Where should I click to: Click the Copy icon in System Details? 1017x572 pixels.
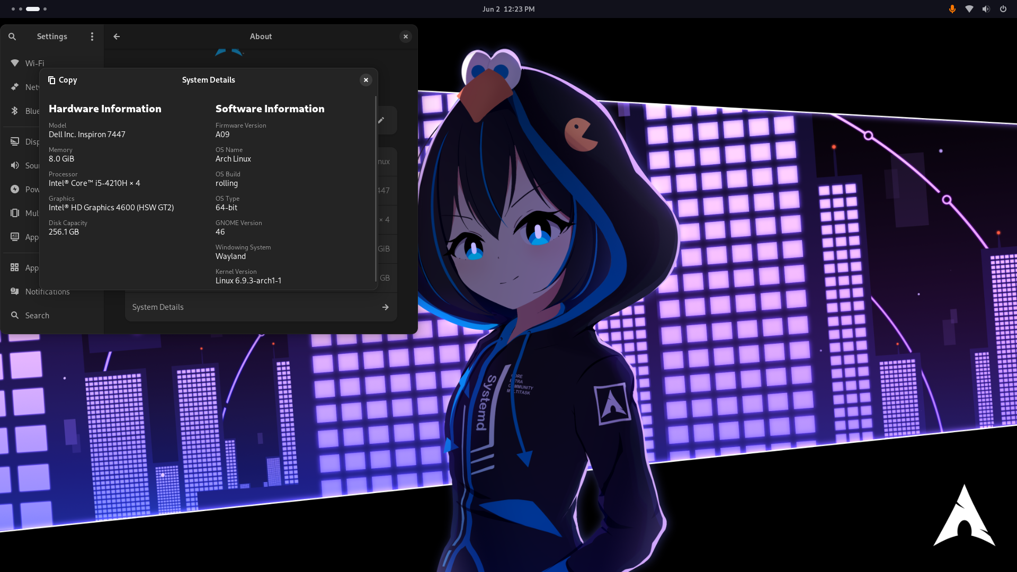point(52,80)
